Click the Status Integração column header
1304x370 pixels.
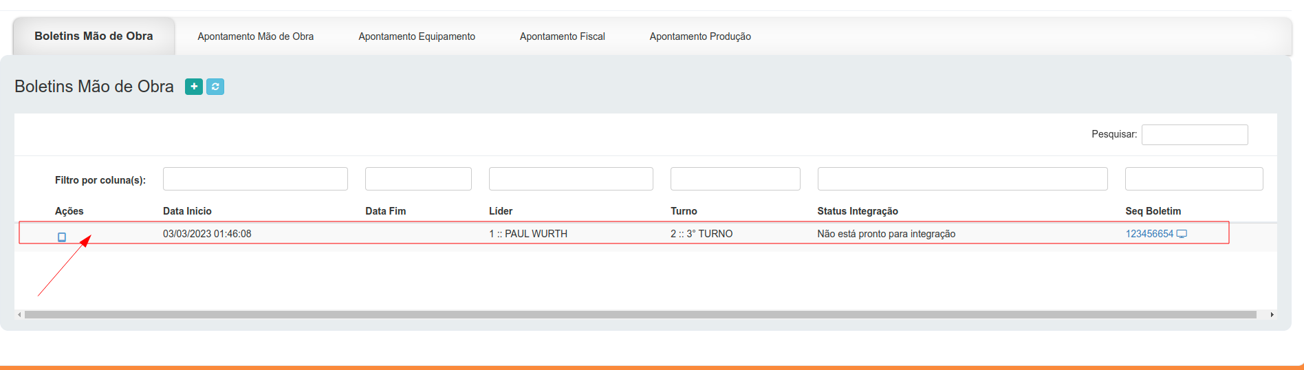pos(857,211)
